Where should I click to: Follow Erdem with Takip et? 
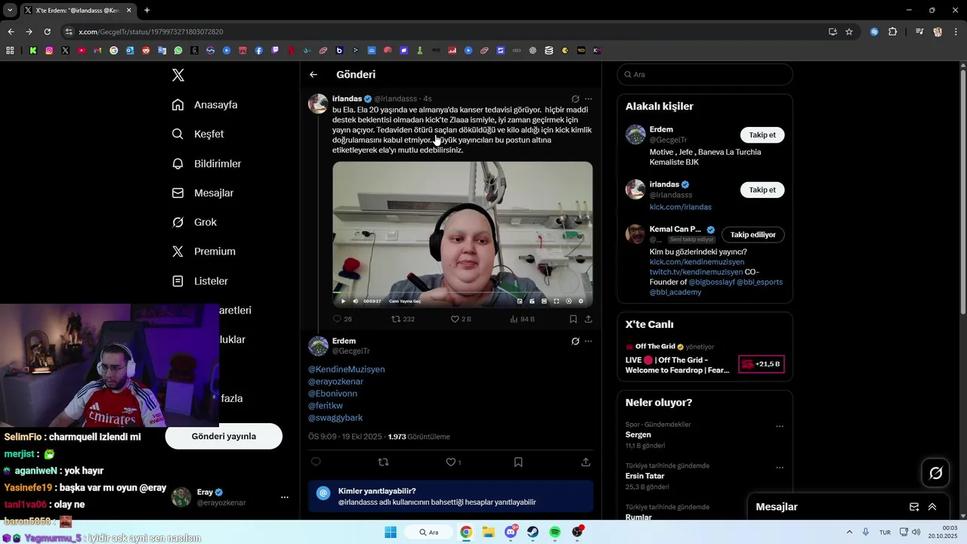[762, 135]
